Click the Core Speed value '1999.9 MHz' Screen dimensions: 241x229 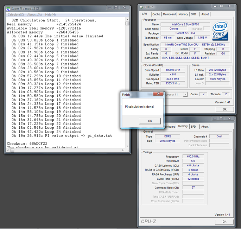173,70
